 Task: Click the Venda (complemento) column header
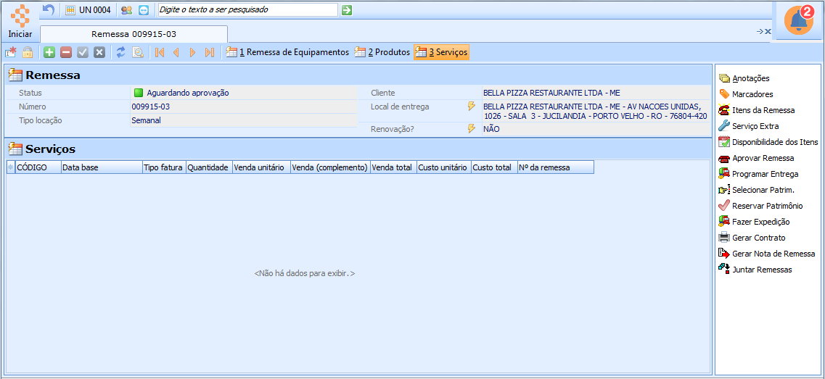[330, 167]
